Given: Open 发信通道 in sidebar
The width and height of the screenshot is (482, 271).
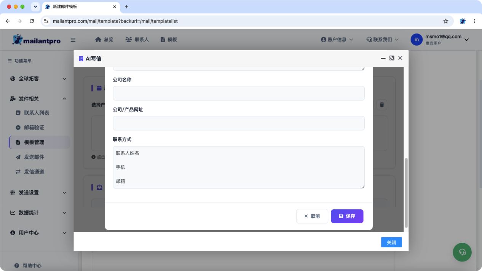Looking at the screenshot, I should tap(34, 172).
